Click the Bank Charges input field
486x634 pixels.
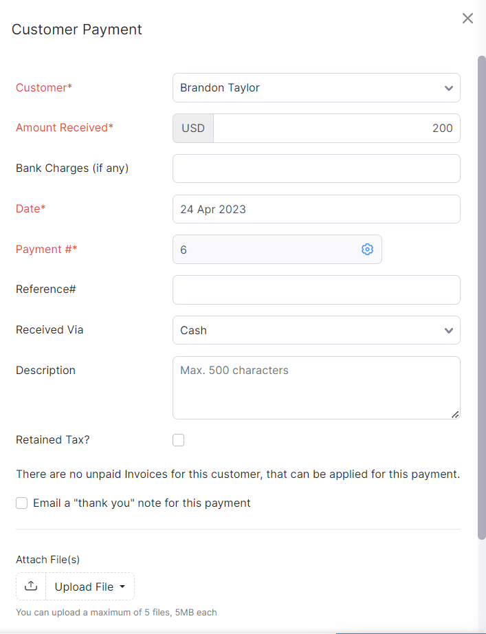316,168
